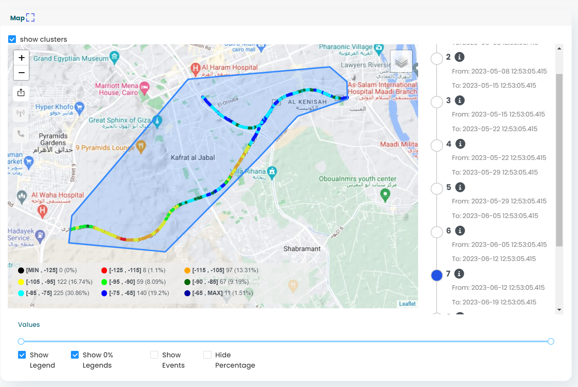Select timeline period 4 radio marker
The width and height of the screenshot is (578, 387).
tap(437, 145)
